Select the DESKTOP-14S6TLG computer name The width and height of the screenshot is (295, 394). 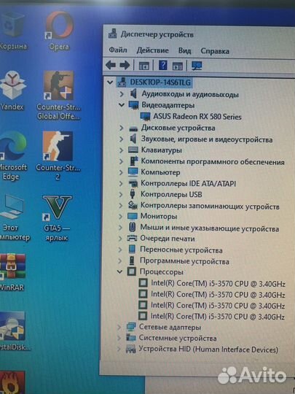click(x=160, y=82)
